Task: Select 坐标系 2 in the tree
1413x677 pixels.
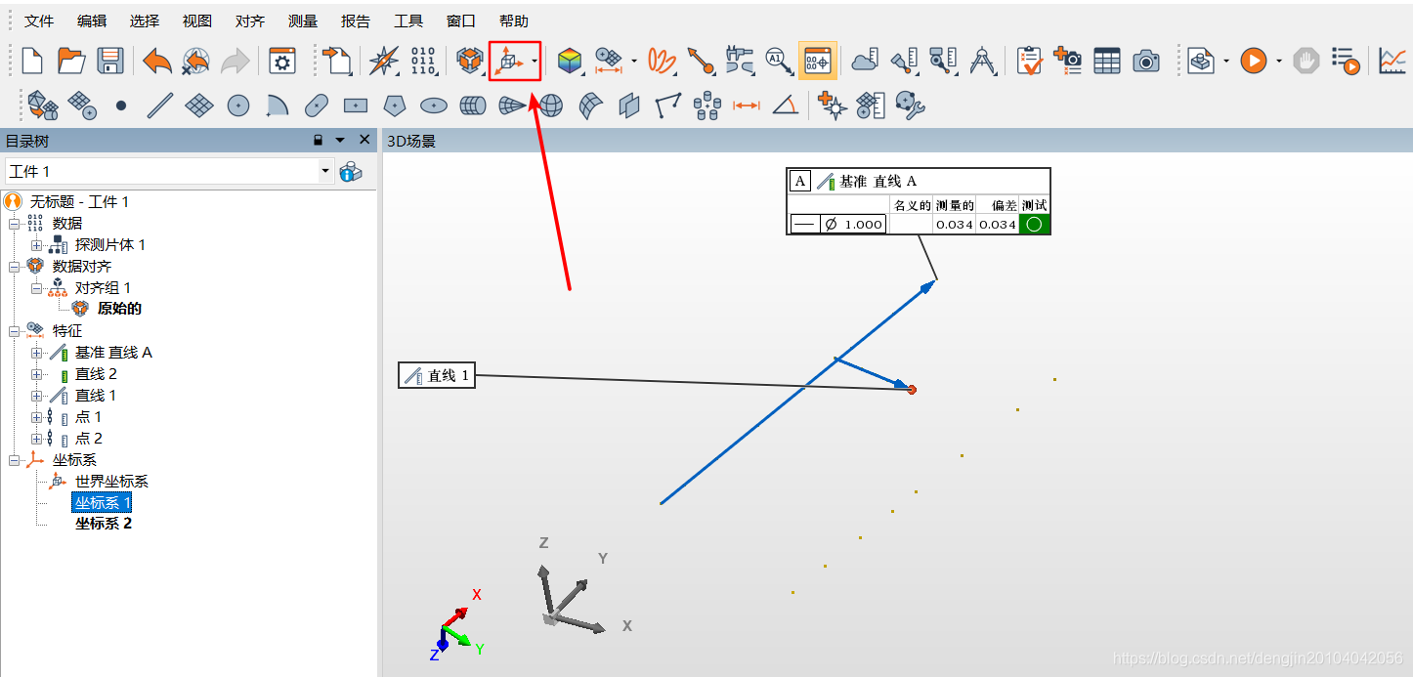Action: [x=104, y=524]
